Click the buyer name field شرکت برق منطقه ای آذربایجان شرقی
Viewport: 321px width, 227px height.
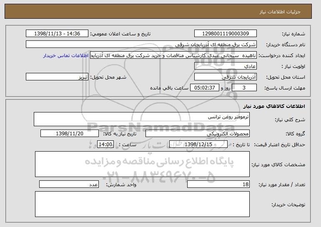click(x=141, y=45)
